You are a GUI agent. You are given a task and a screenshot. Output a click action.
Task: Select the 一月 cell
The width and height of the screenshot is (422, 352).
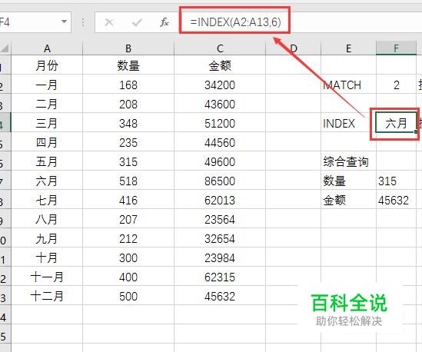[x=47, y=85]
